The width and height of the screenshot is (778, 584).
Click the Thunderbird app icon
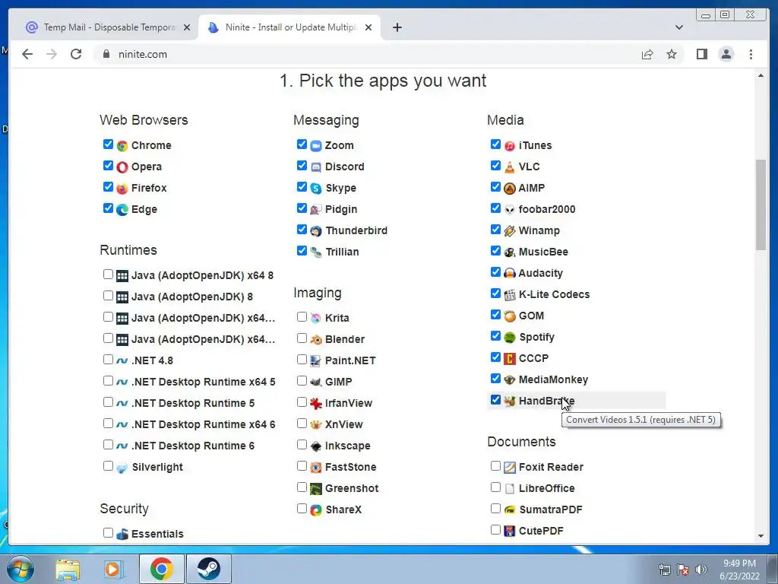click(316, 231)
